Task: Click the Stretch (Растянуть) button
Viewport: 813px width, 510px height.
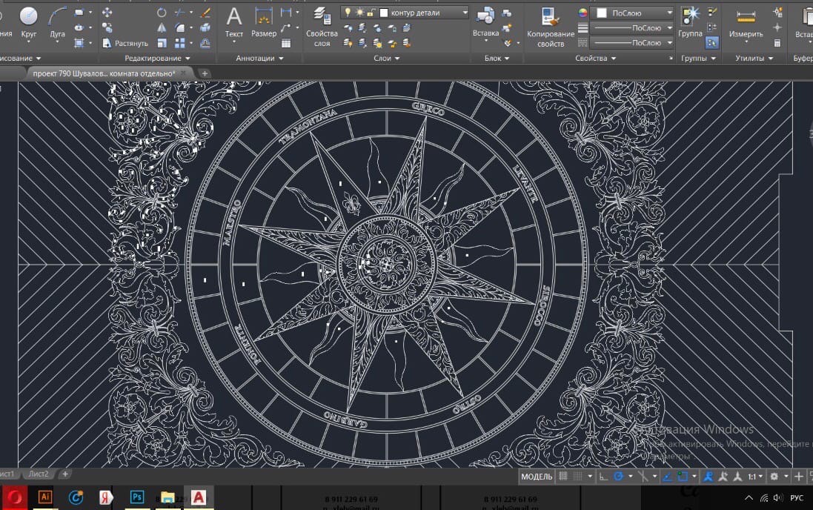Action: (x=126, y=43)
